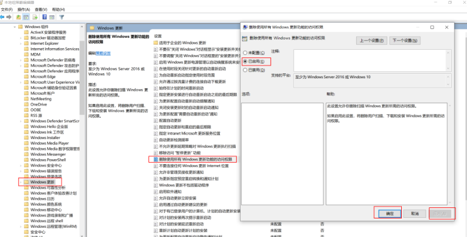
Task: Select the Windows Messenger tree item
Action: point(48,154)
